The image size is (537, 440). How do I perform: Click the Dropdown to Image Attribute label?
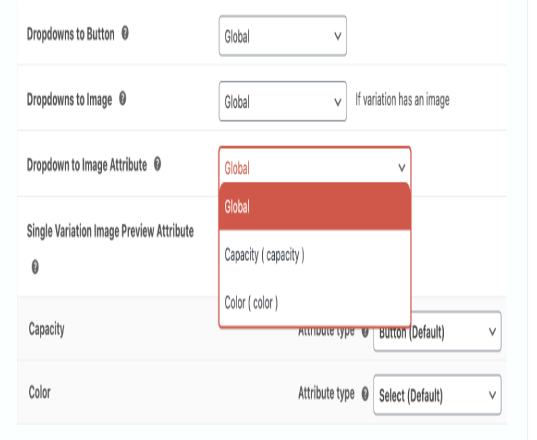tap(87, 165)
